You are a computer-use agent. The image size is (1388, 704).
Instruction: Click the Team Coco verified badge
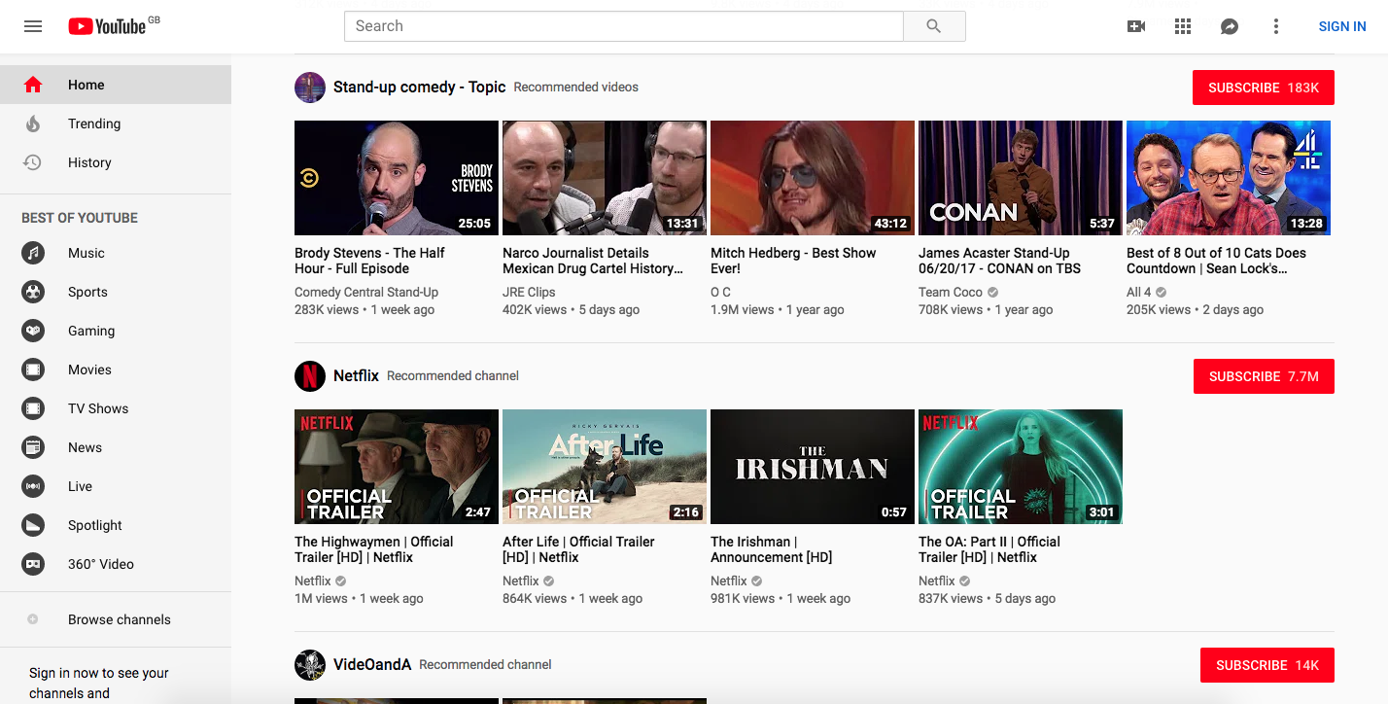(993, 292)
